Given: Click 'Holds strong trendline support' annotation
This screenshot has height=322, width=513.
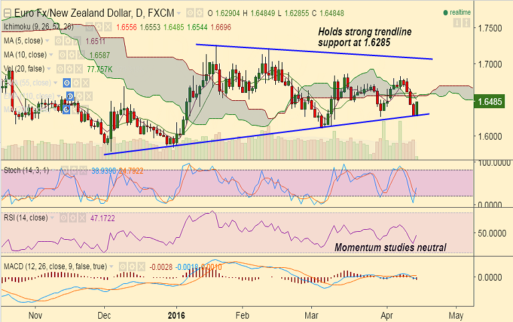Looking at the screenshot, I should [365, 37].
